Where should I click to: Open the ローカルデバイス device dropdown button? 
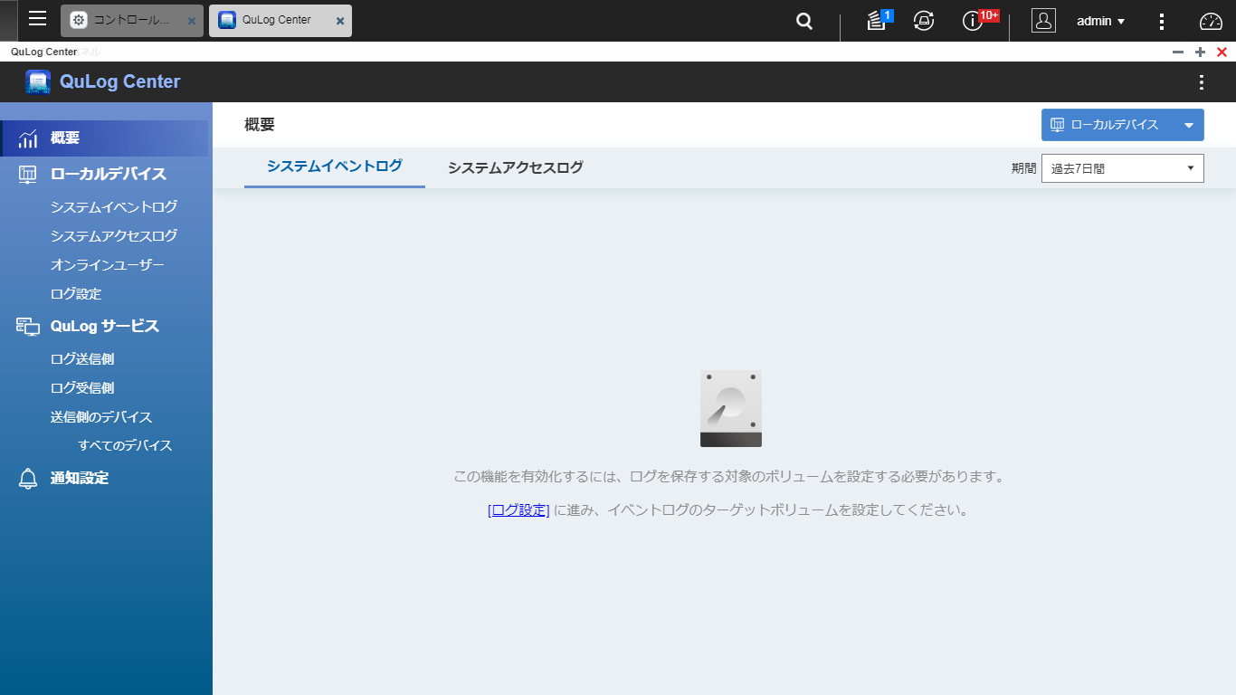[1123, 125]
